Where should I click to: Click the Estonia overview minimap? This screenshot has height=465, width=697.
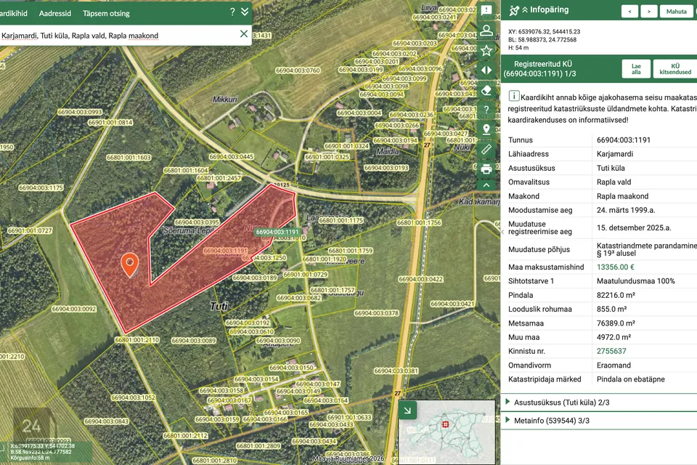pos(447,432)
